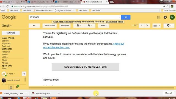Open the new tab button

[x=111, y=2]
